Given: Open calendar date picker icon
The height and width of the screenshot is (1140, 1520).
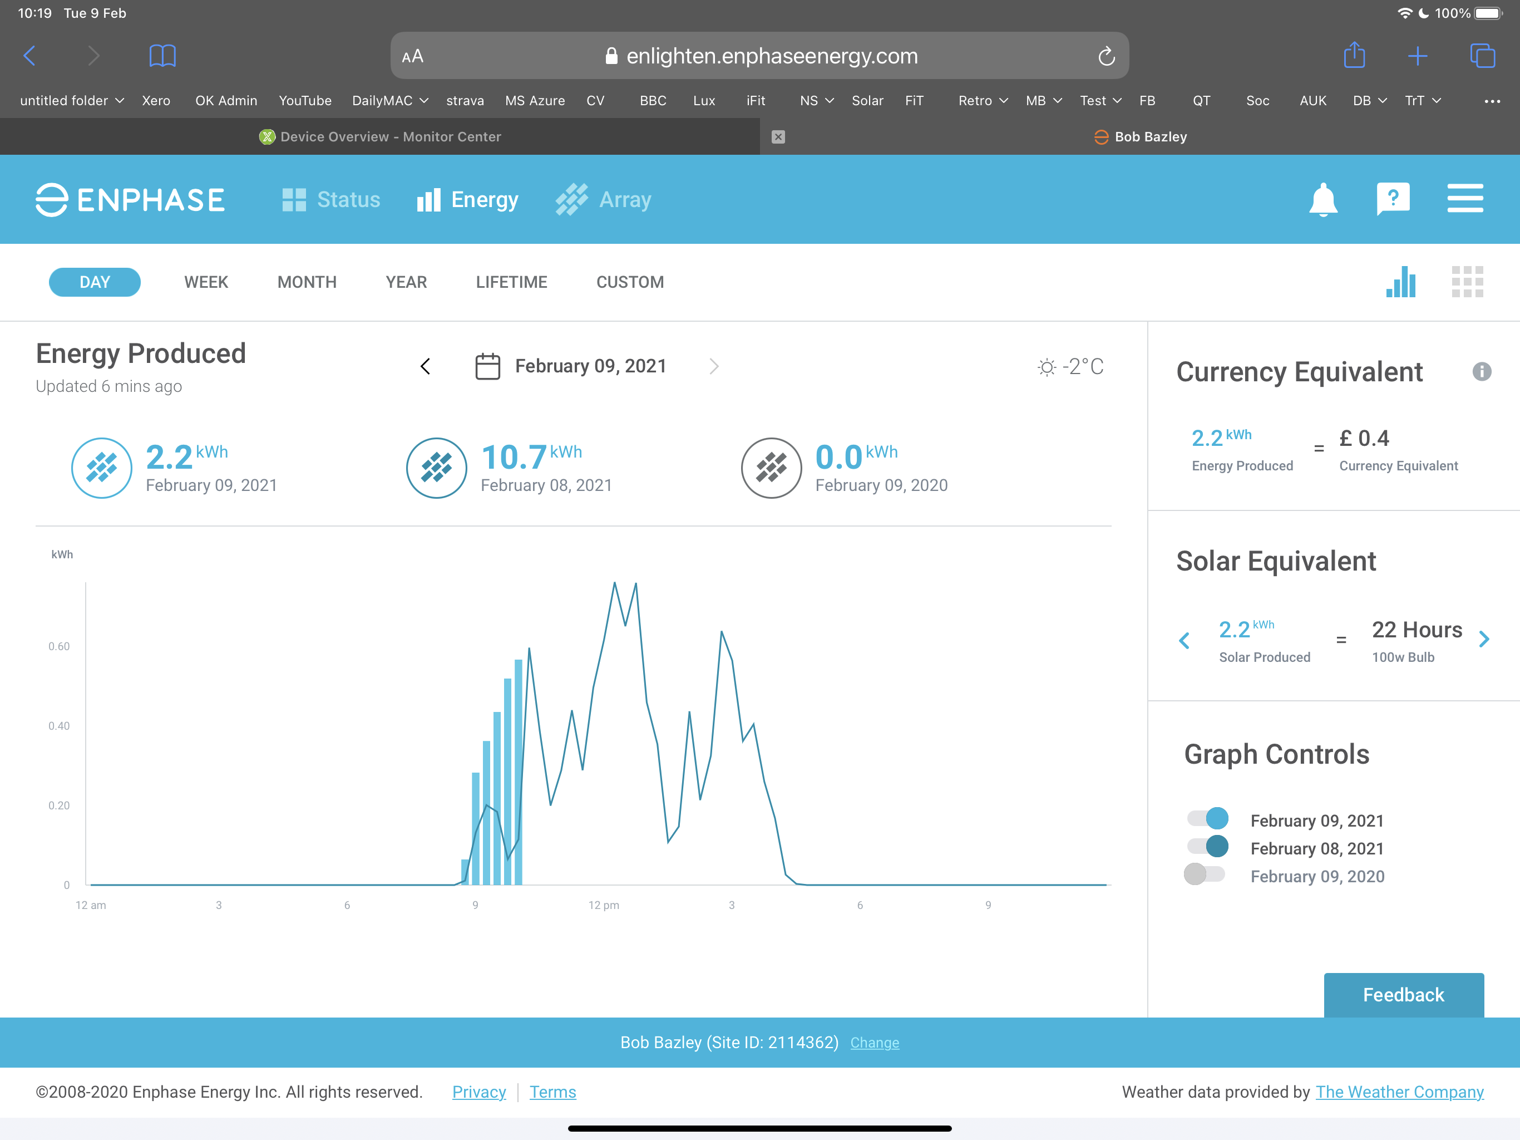Looking at the screenshot, I should click(487, 366).
